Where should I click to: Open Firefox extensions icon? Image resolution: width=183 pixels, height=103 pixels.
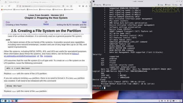pyautogui.click(x=86, y=6)
